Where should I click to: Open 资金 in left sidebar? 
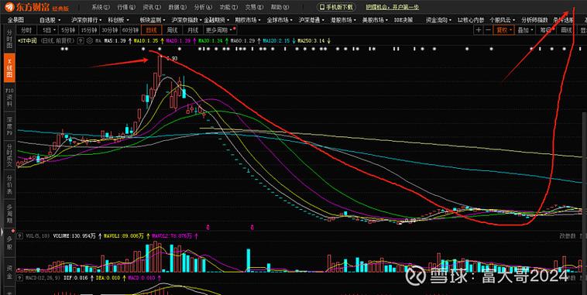point(9,273)
